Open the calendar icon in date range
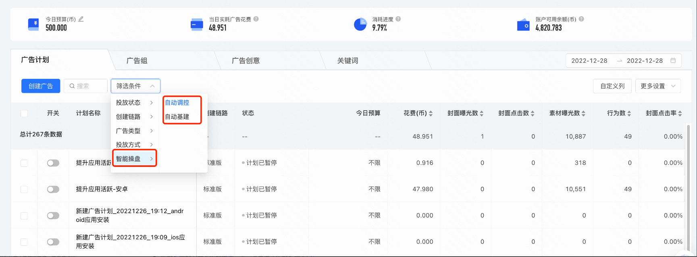The image size is (697, 257). click(x=673, y=60)
